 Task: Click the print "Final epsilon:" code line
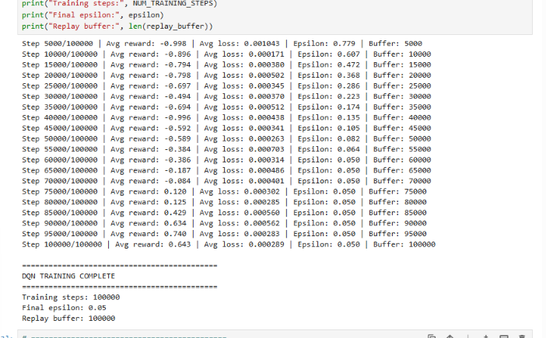pos(93,15)
